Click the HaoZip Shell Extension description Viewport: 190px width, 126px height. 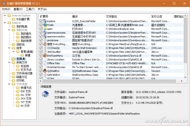pos(84,48)
